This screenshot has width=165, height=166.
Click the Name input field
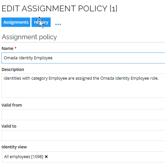coord(83,58)
